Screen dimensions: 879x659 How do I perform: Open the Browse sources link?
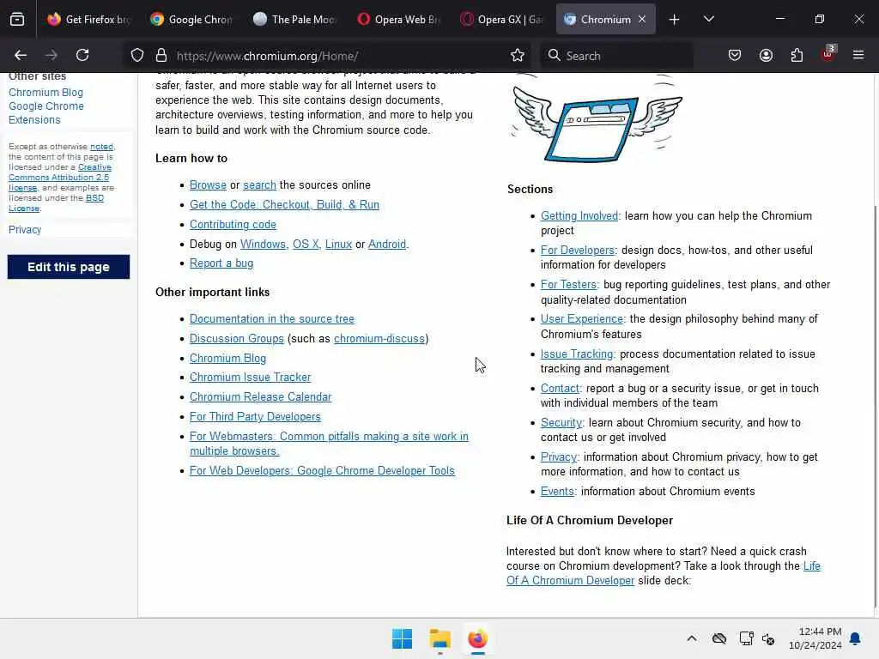click(x=208, y=185)
